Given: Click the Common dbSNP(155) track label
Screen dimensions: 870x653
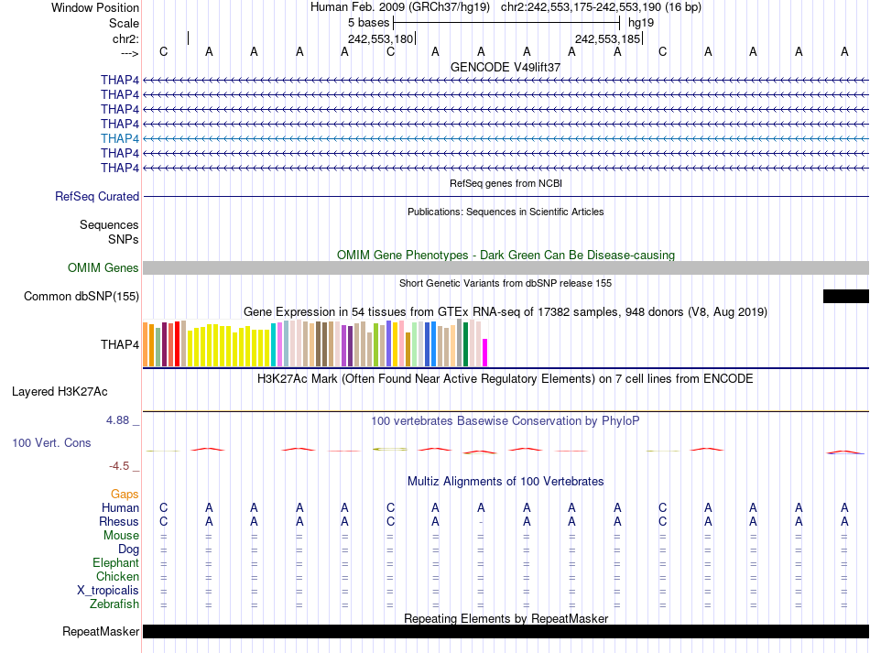Looking at the screenshot, I should pos(82,296).
